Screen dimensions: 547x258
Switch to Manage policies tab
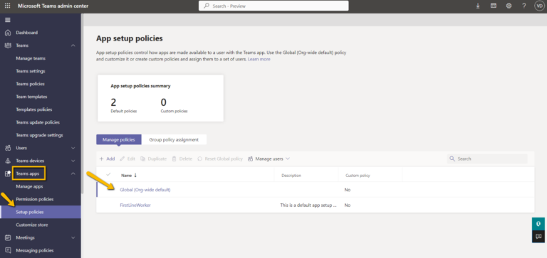[119, 139]
